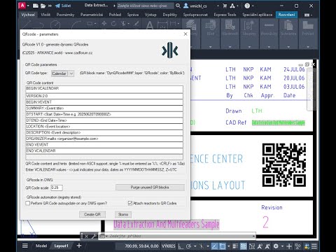
Task: Open the Autodesk App Store cart icon
Action: (225, 6)
